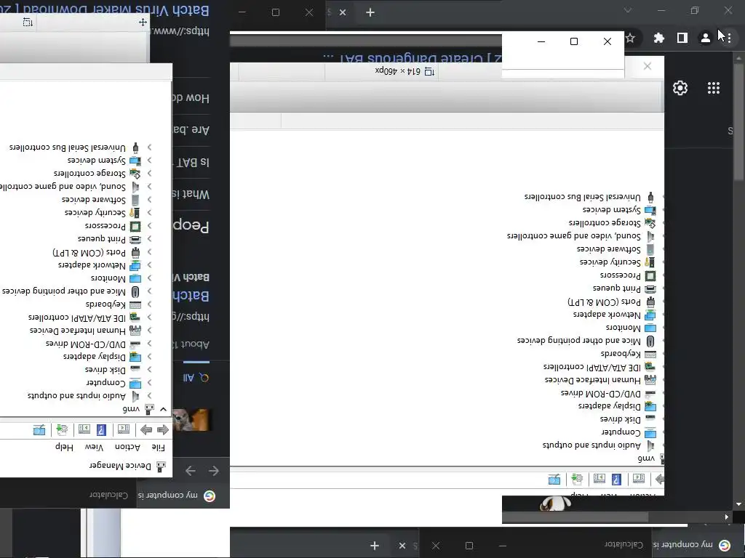Viewport: 745px width, 558px height.
Task: Click the vertical scrollbar's down arrow
Action: pyautogui.click(x=738, y=504)
